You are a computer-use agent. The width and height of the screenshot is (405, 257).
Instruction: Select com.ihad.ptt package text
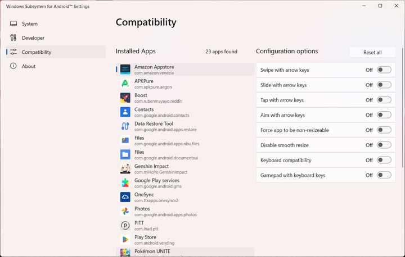point(146,229)
